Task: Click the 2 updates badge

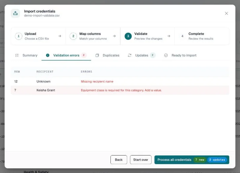Action: (x=217, y=160)
